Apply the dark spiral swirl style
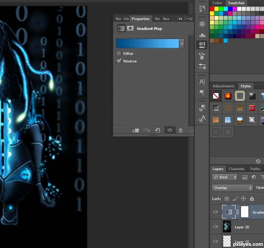The image size is (264, 248). 252,96
